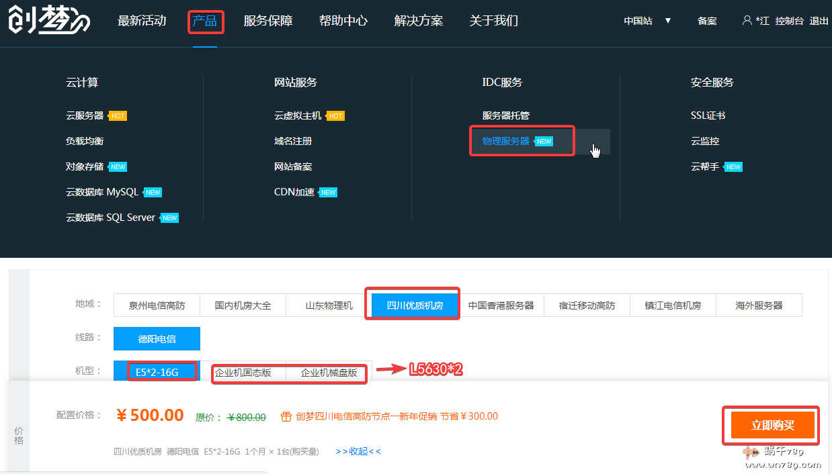Screen dimensions: 832x474
Task: Expand the 产品 navigation menu
Action: click(205, 21)
